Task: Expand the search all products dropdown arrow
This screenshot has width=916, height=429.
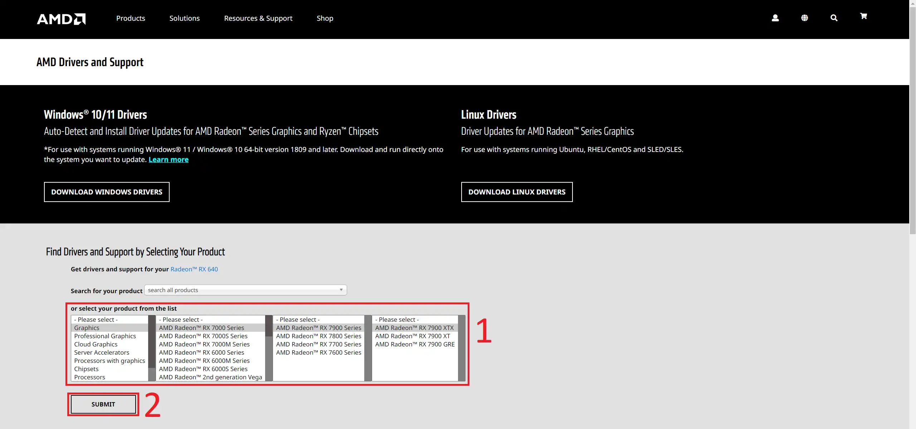Action: 341,290
